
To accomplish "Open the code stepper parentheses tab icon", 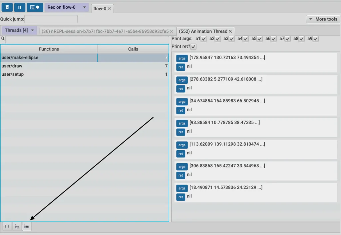I will point(7,227).
